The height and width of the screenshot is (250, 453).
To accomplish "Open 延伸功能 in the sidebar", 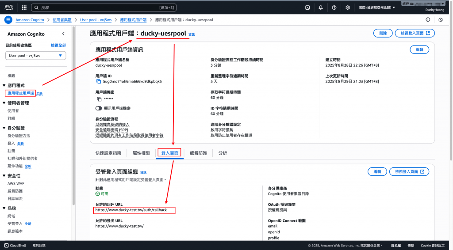I will coord(15,166).
